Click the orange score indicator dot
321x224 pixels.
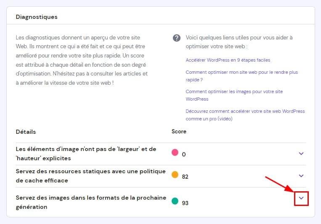pos(175,175)
